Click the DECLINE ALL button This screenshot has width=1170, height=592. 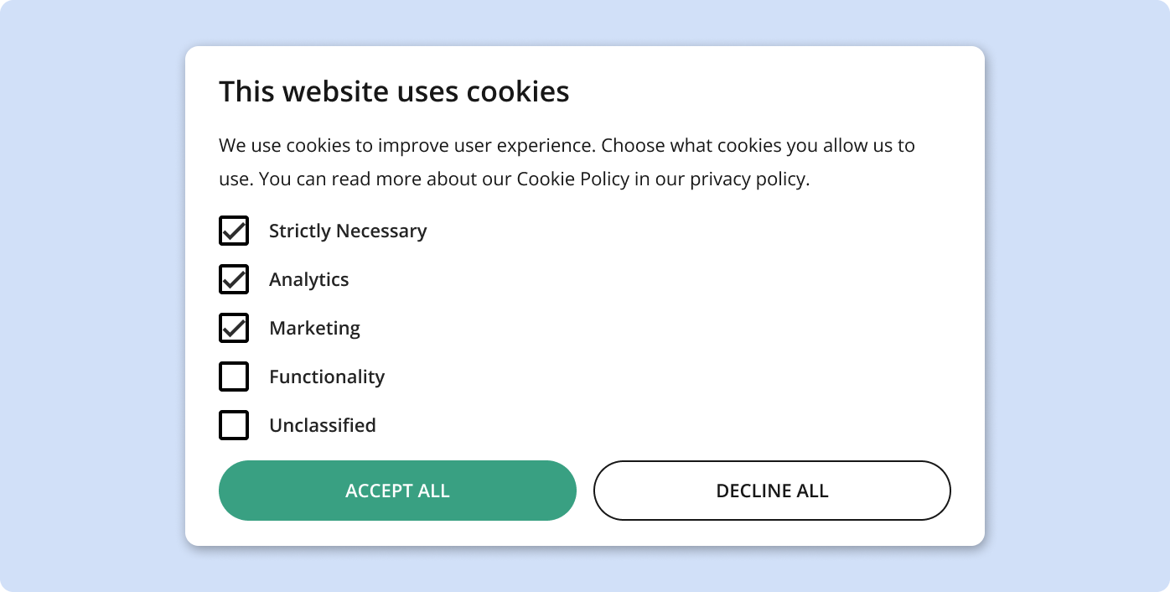point(772,491)
